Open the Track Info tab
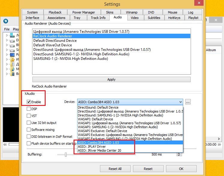The width and height of the screenshot is (224, 176). click(98, 18)
